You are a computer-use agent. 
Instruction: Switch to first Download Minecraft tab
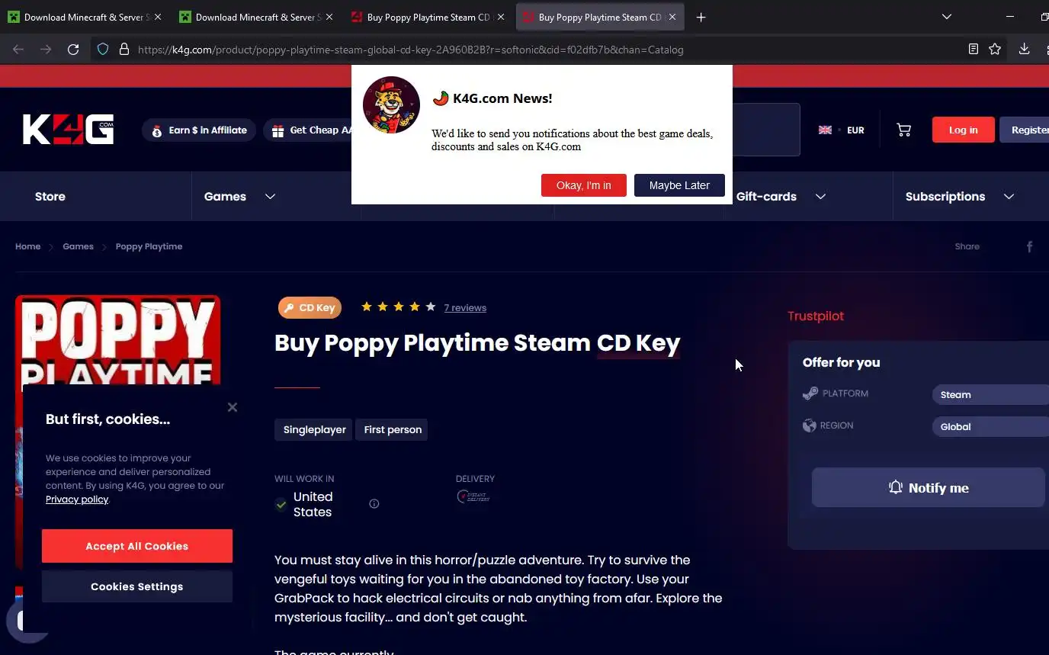click(84, 17)
